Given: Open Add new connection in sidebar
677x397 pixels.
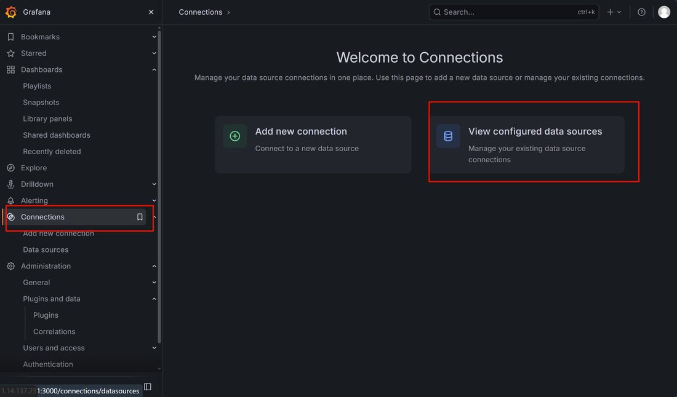Looking at the screenshot, I should pos(58,234).
